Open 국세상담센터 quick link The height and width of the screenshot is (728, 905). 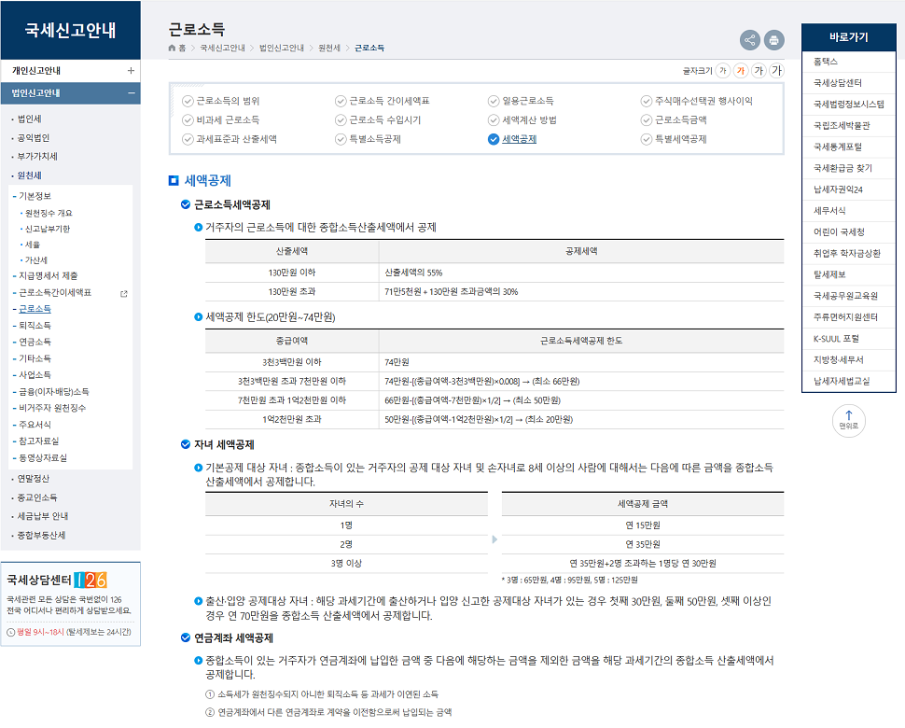pyautogui.click(x=838, y=82)
